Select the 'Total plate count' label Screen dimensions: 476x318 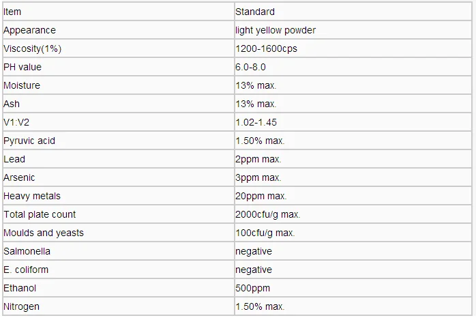tap(40, 214)
